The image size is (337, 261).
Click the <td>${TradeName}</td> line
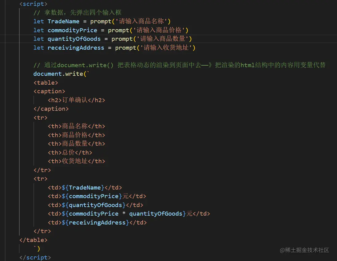coord(85,188)
